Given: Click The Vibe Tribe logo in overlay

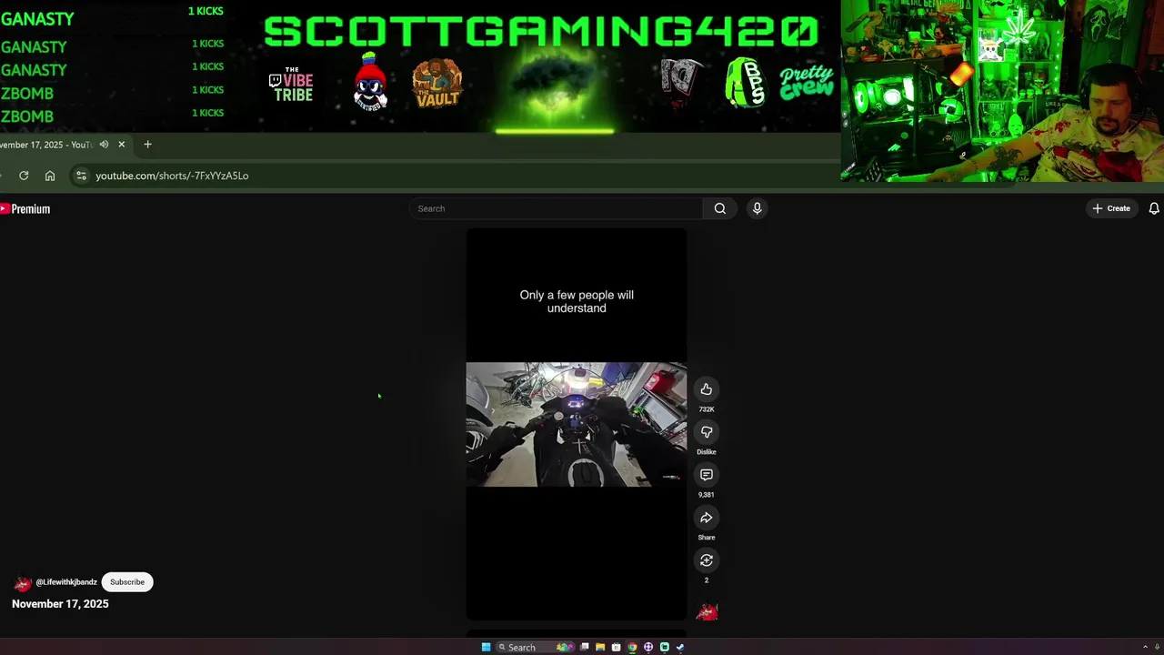Looking at the screenshot, I should pyautogui.click(x=291, y=84).
